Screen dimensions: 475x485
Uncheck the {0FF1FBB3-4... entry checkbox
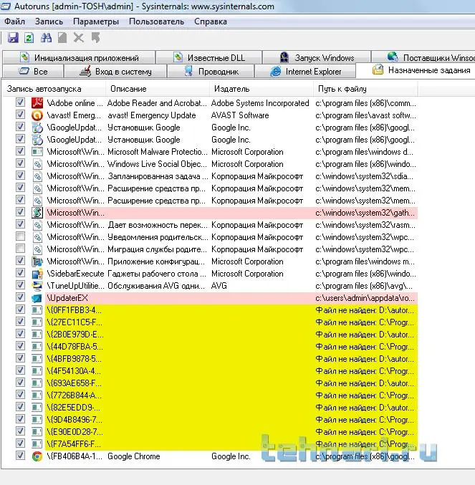click(20, 309)
